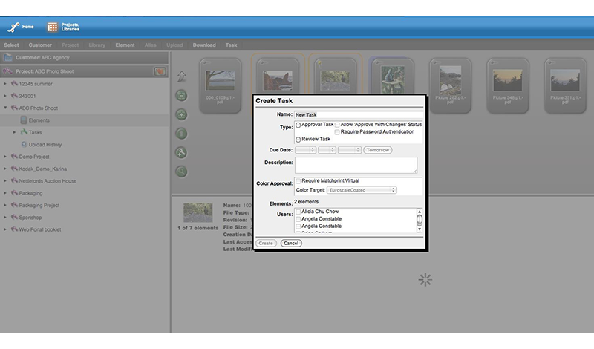The width and height of the screenshot is (594, 349).
Task: Open the Project menu
Action: tap(71, 45)
